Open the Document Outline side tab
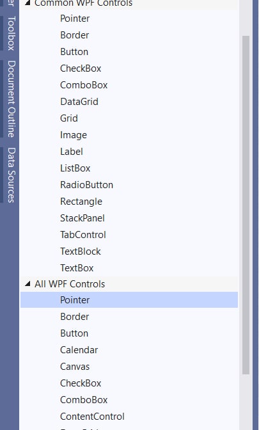Viewport: 259px width, 430px height. (11, 99)
